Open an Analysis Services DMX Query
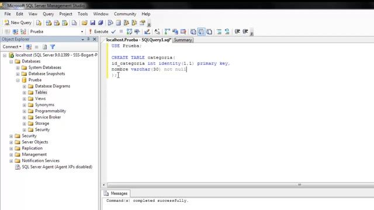The height and width of the screenshot is (210, 374). pyautogui.click(x=57, y=23)
